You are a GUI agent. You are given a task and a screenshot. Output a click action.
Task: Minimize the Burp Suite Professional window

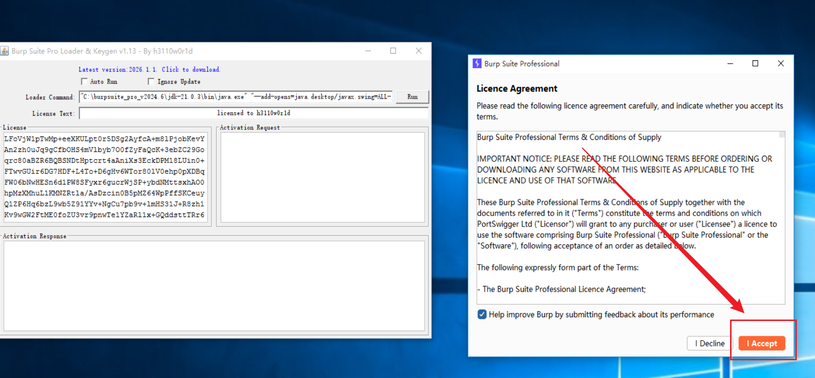pos(730,64)
